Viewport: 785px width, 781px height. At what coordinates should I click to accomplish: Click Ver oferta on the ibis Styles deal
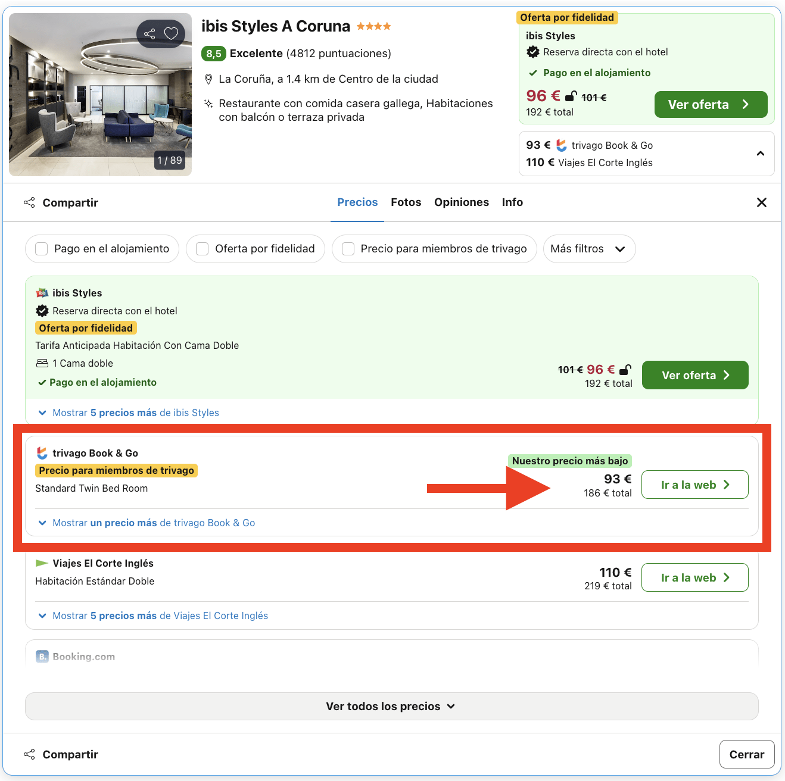(694, 375)
